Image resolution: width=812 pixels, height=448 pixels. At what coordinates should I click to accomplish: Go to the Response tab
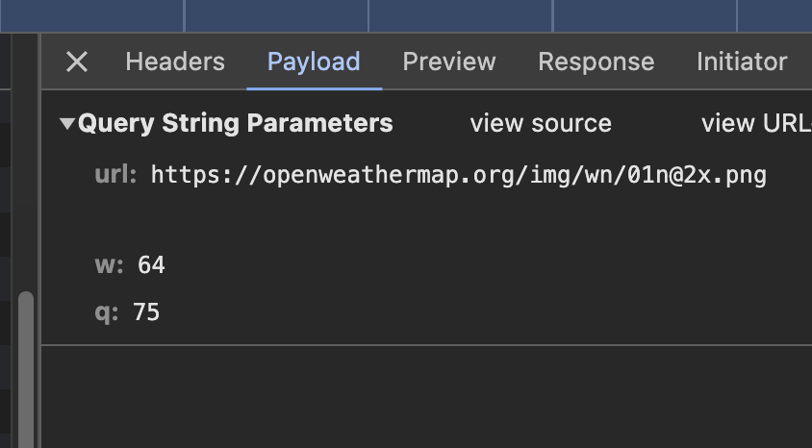[x=596, y=62]
